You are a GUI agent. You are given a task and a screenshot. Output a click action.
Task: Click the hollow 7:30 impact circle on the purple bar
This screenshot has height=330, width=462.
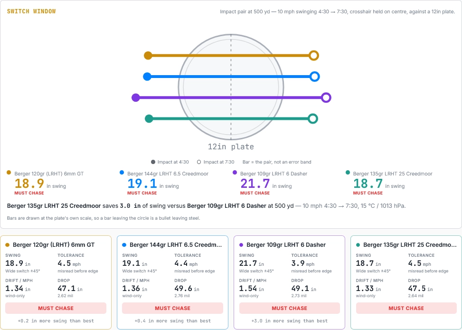point(326,97)
